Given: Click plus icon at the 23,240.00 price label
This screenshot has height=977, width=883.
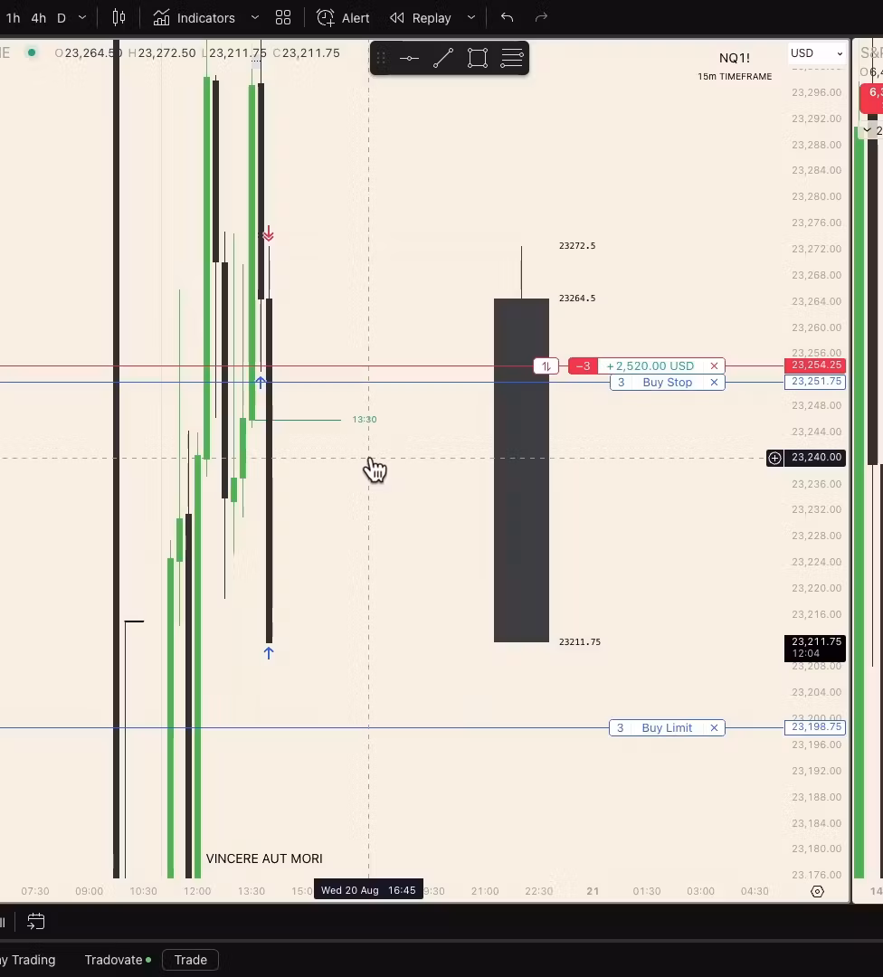Looking at the screenshot, I should point(774,458).
